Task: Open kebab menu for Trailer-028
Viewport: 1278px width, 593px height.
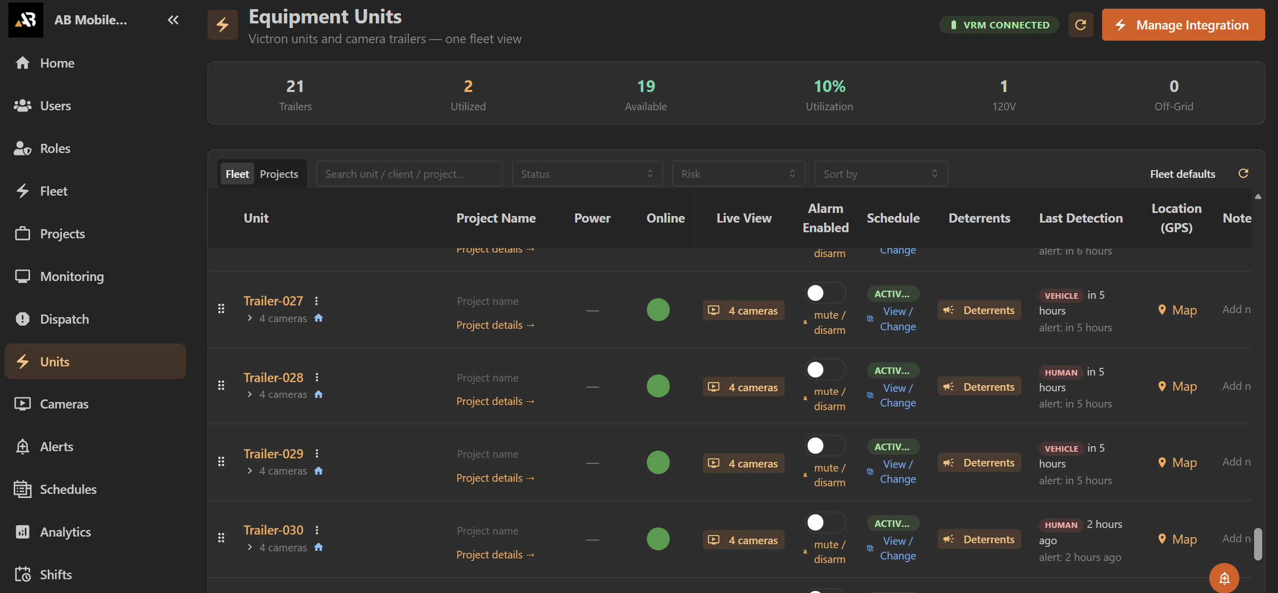Action: [x=317, y=377]
